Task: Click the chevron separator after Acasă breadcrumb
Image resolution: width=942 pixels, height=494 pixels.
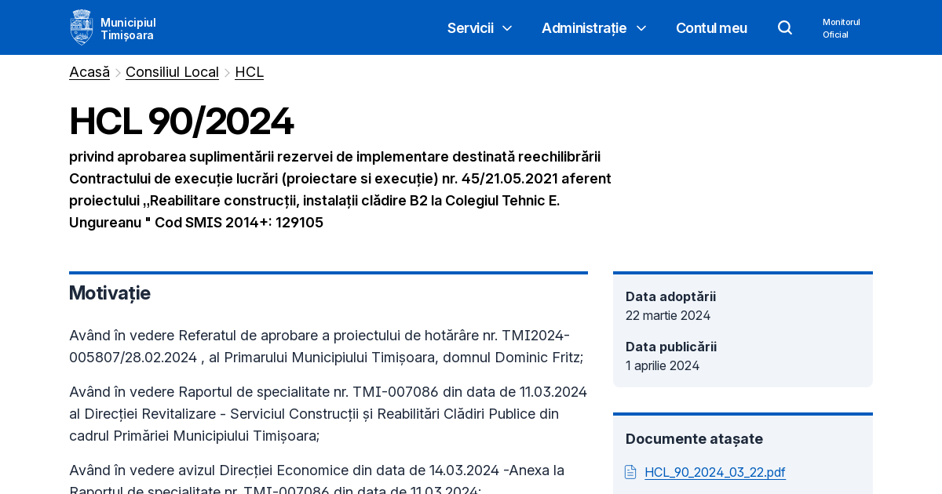Action: (118, 72)
